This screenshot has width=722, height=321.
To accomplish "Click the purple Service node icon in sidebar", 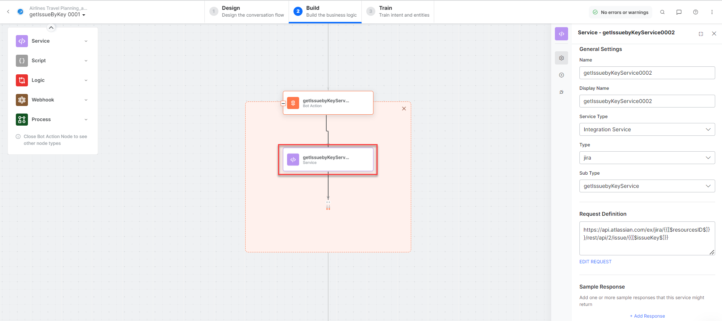I will (x=22, y=41).
